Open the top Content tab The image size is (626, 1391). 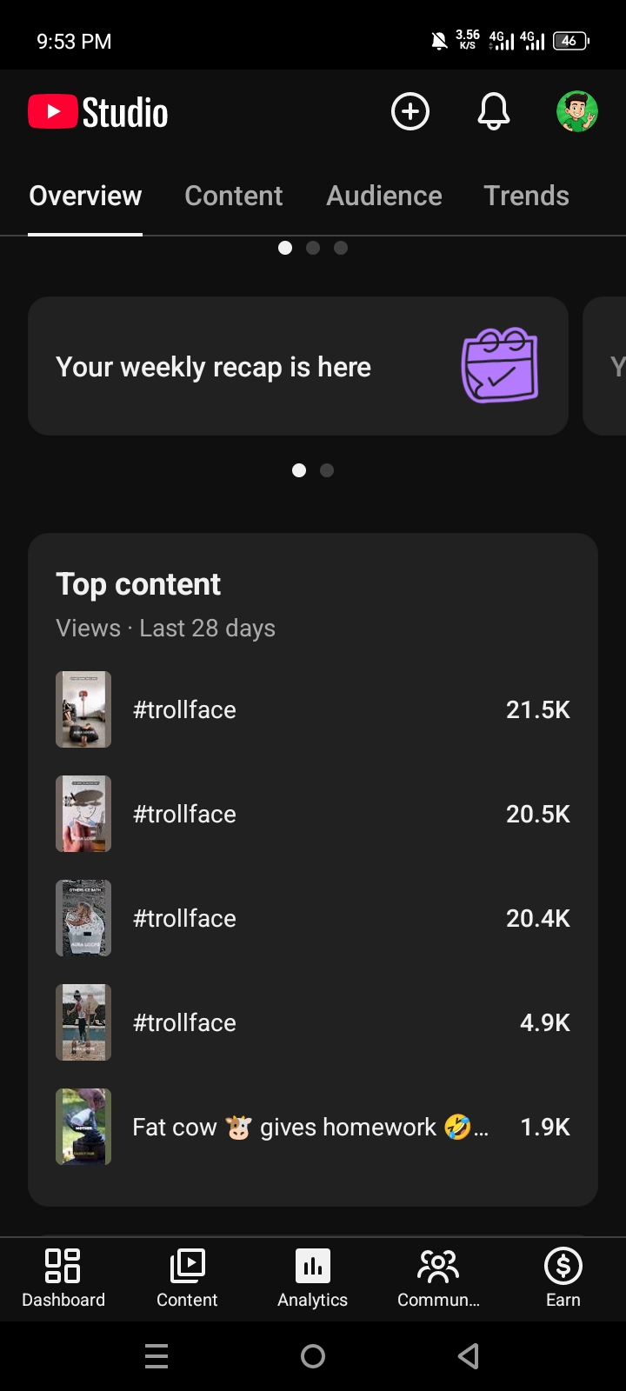[234, 196]
